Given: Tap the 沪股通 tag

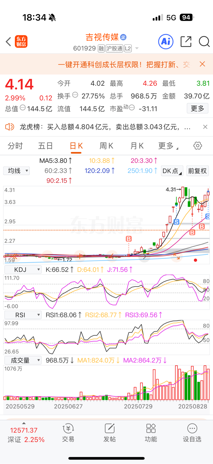Looking at the screenshot, I should (114, 49).
